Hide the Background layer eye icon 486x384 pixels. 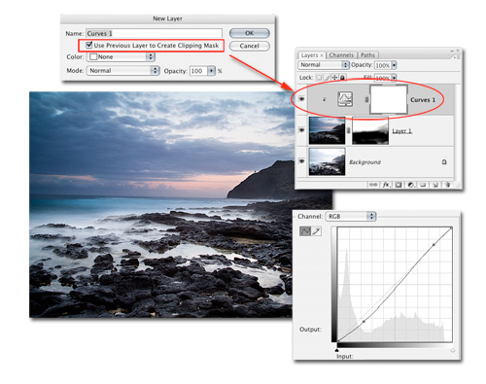[301, 160]
